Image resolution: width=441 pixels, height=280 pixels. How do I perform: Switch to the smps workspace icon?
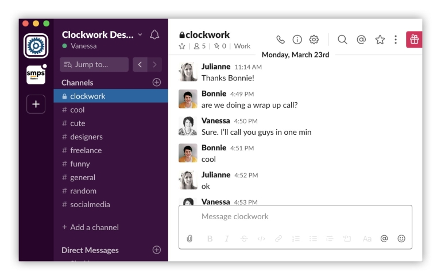36,75
